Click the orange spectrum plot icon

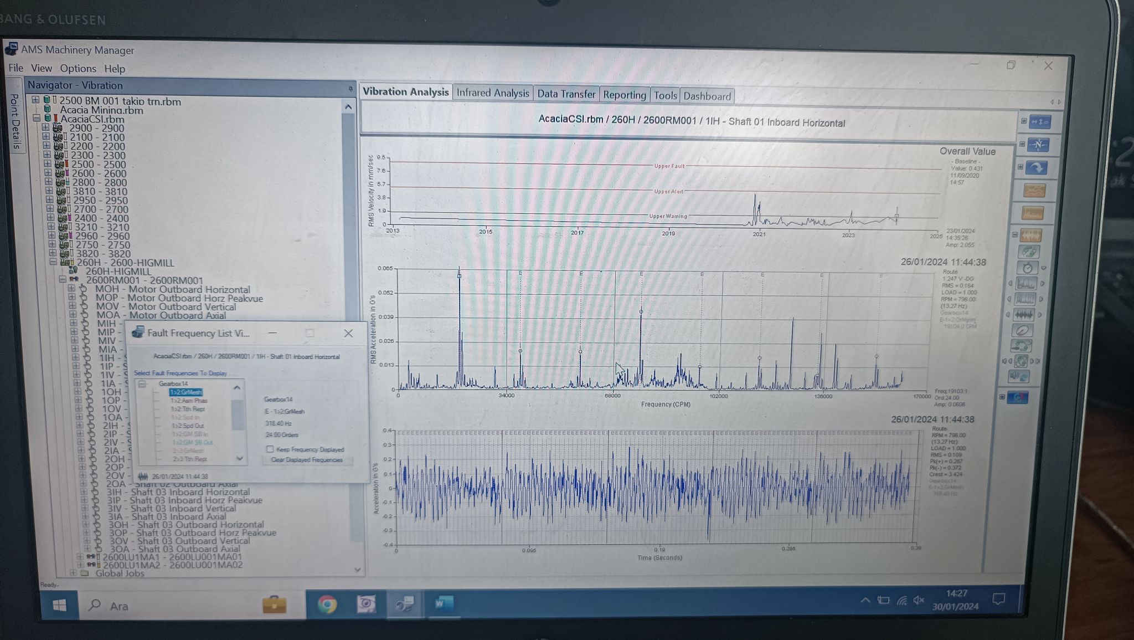pyautogui.click(x=1033, y=213)
